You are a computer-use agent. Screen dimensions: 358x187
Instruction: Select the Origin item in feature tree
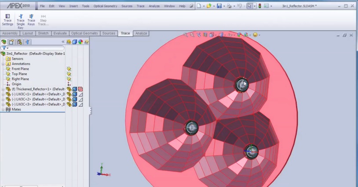[x=16, y=84]
